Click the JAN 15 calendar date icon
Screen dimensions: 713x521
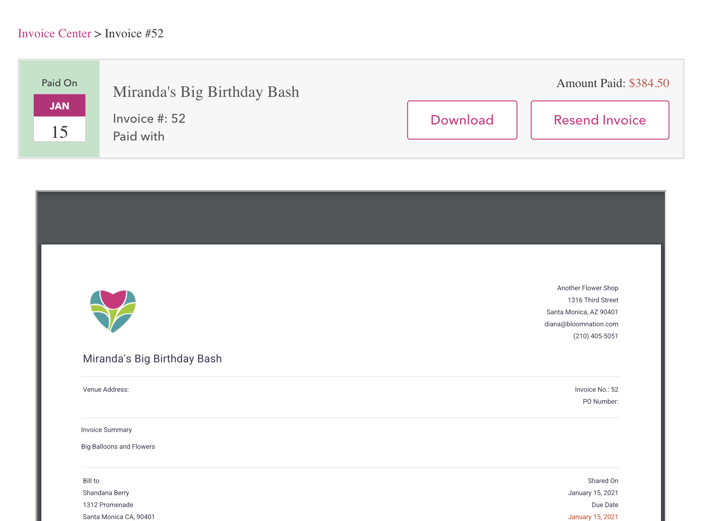click(60, 118)
